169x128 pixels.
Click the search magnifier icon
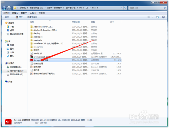point(165,8)
